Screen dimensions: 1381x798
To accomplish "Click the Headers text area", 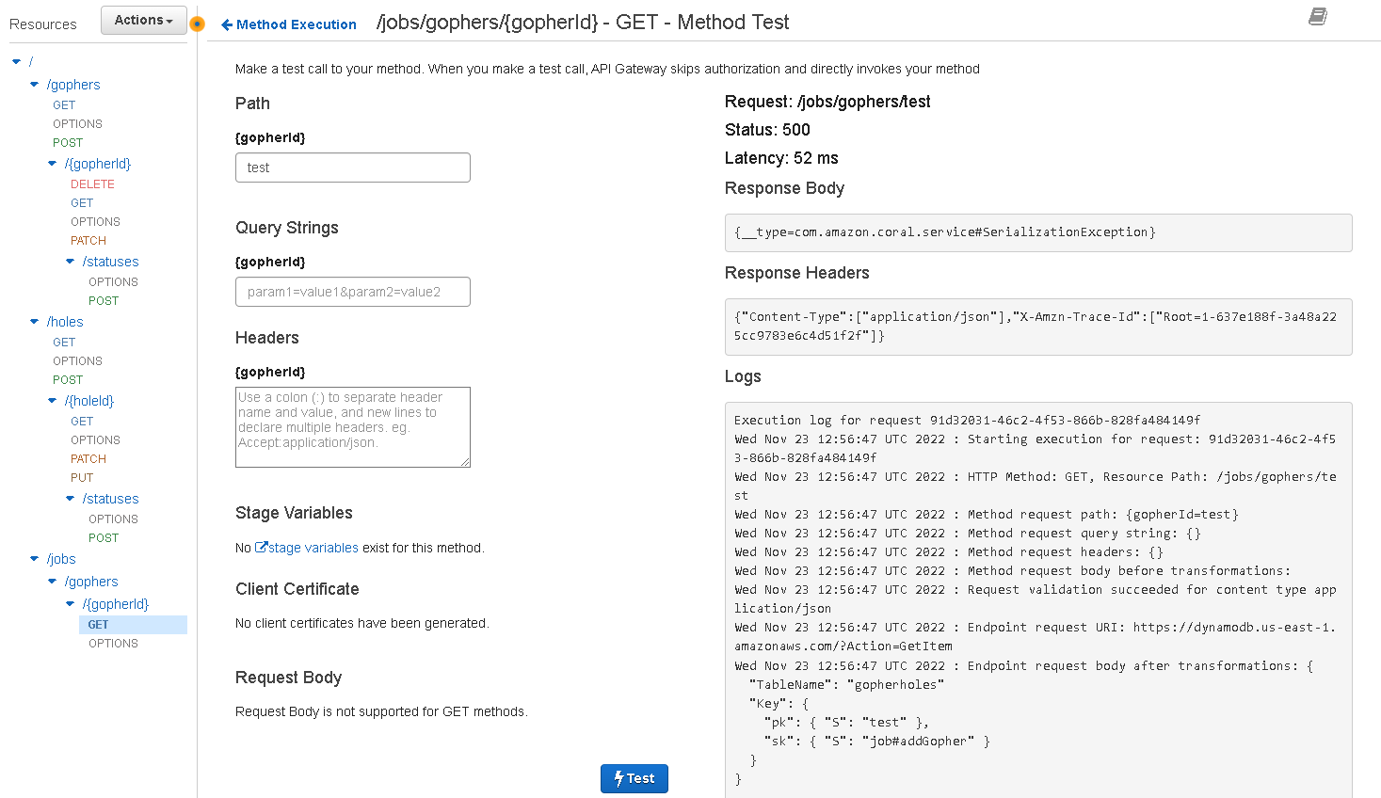I will tap(352, 427).
